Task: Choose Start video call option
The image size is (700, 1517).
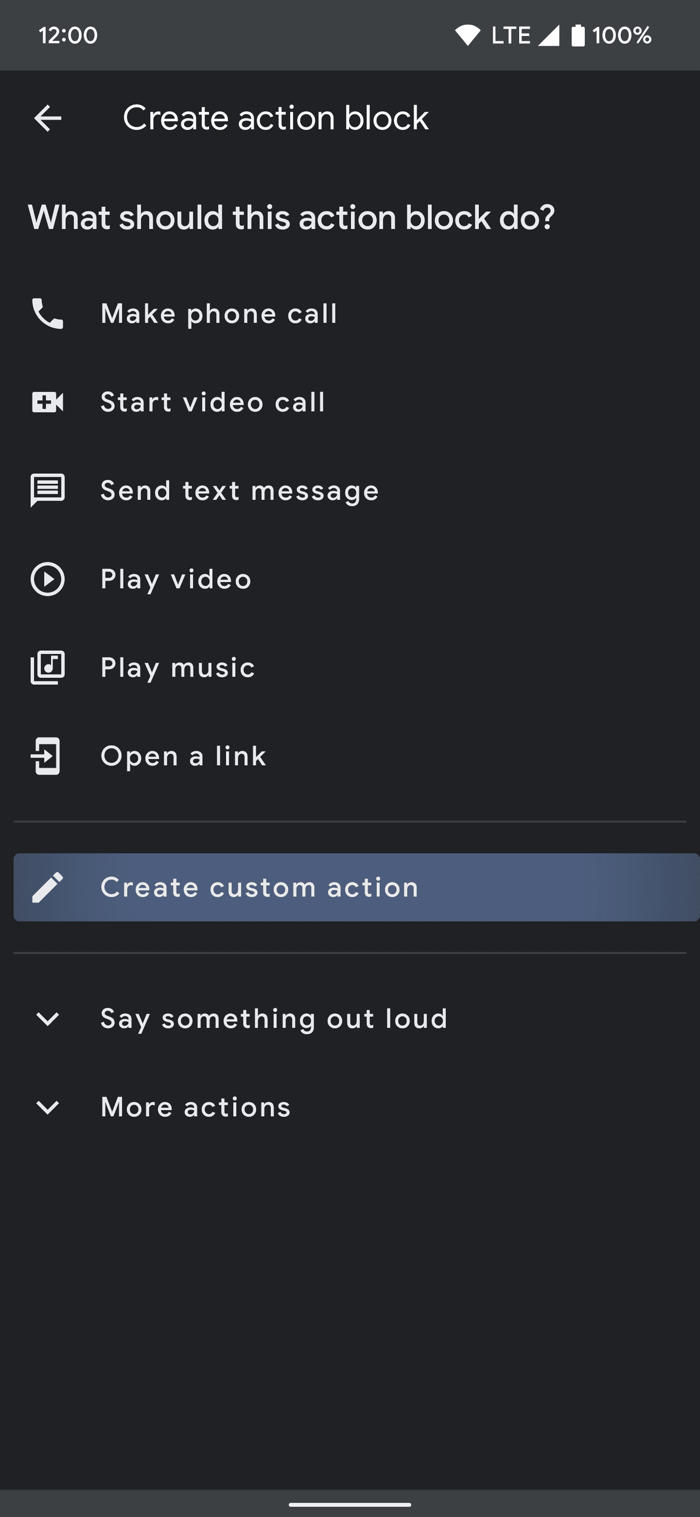Action: 213,402
